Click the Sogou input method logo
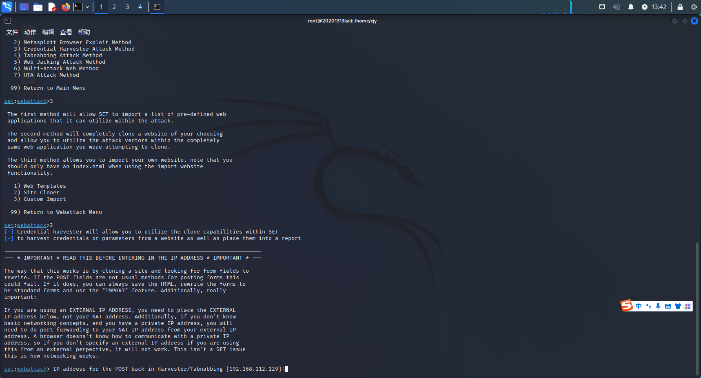The width and height of the screenshot is (701, 378). coord(627,305)
